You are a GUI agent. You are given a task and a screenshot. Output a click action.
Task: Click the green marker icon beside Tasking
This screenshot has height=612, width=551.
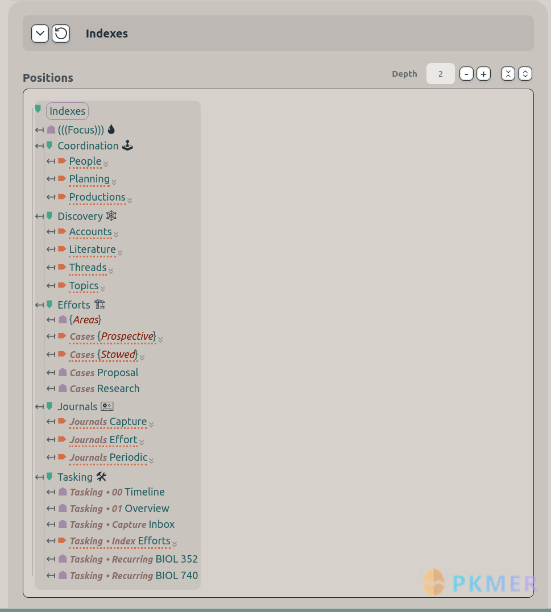(x=49, y=477)
